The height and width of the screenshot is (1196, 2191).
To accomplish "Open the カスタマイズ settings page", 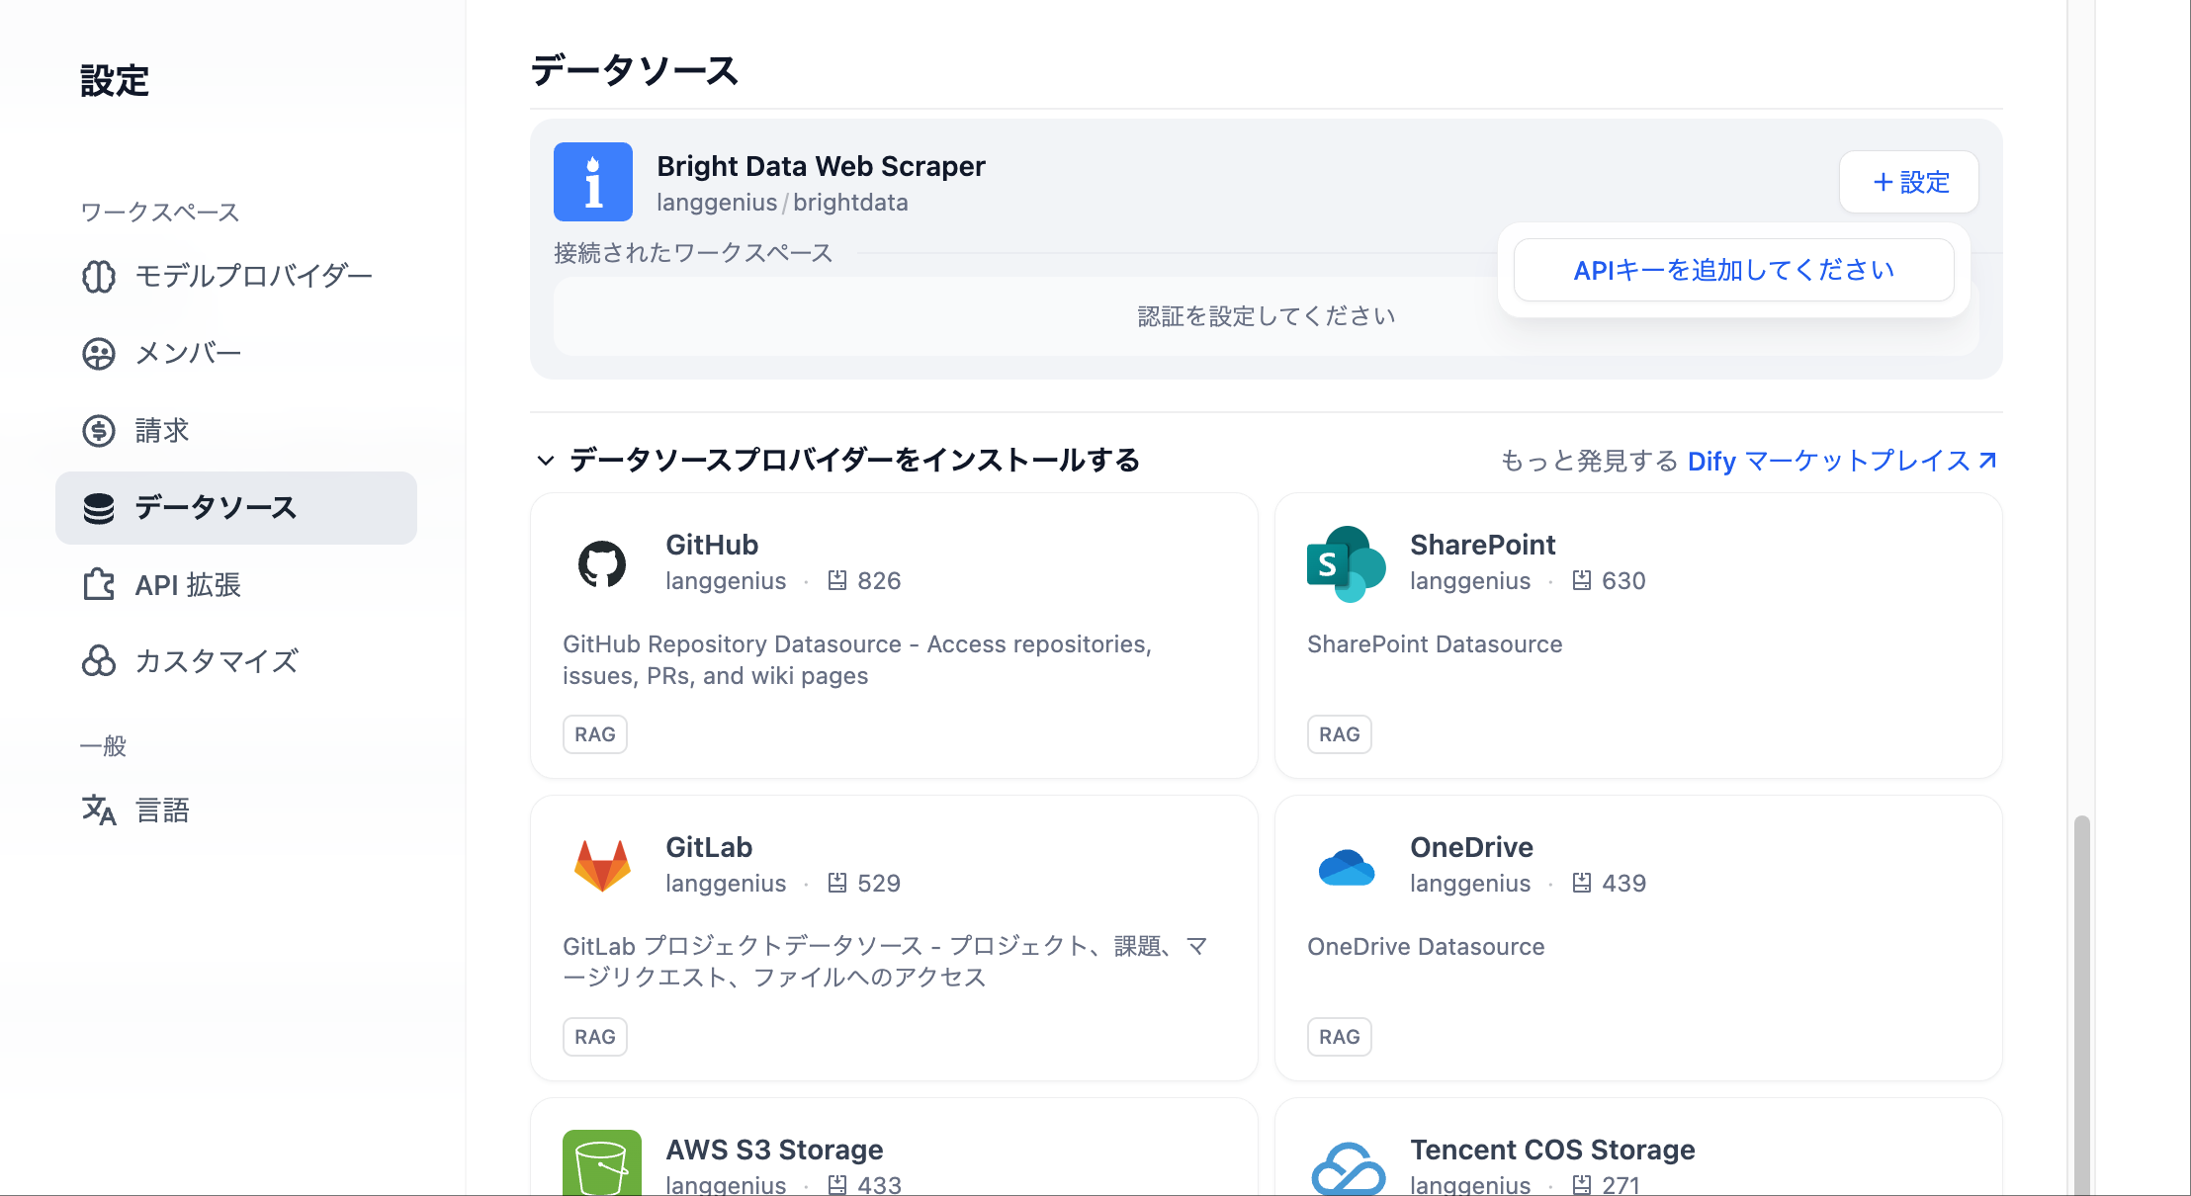I will [x=217, y=661].
